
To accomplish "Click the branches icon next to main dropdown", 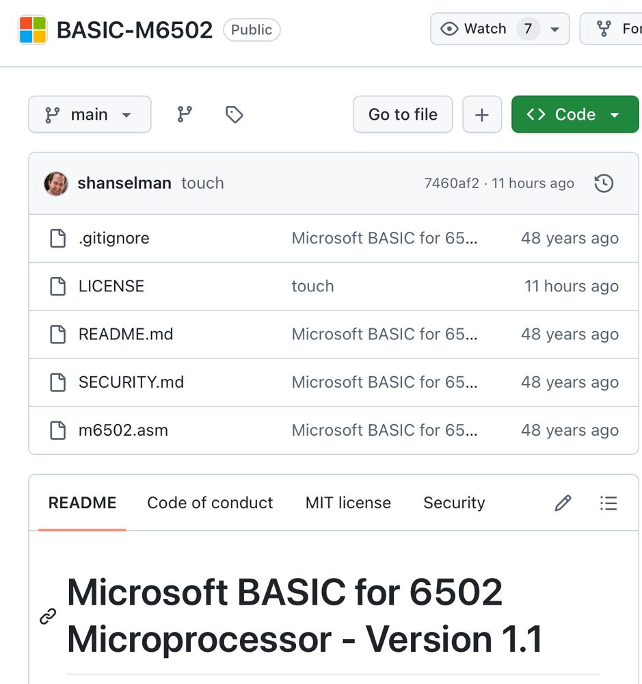I will click(183, 114).
